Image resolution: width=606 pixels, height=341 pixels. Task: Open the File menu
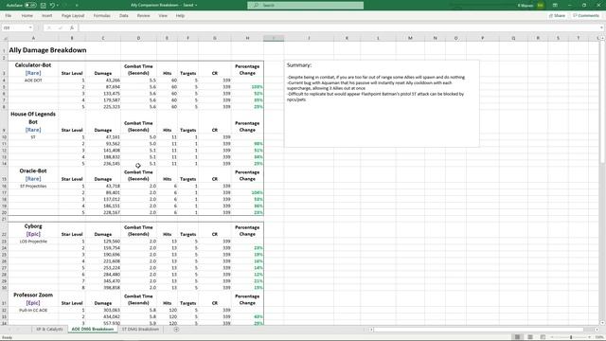[9, 16]
